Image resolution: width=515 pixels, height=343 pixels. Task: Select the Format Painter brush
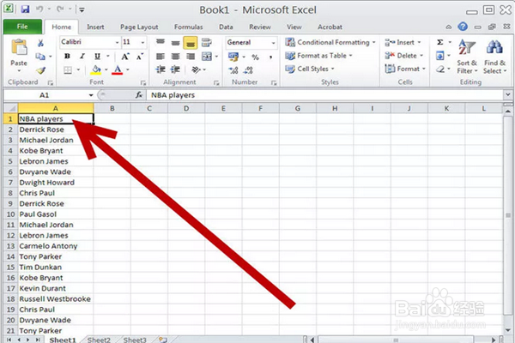(40, 70)
